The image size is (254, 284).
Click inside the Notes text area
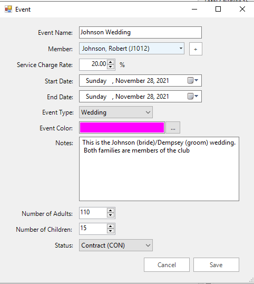tap(159, 169)
